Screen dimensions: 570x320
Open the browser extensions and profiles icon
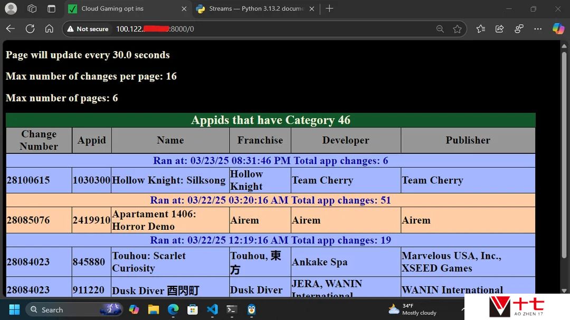[x=519, y=28]
